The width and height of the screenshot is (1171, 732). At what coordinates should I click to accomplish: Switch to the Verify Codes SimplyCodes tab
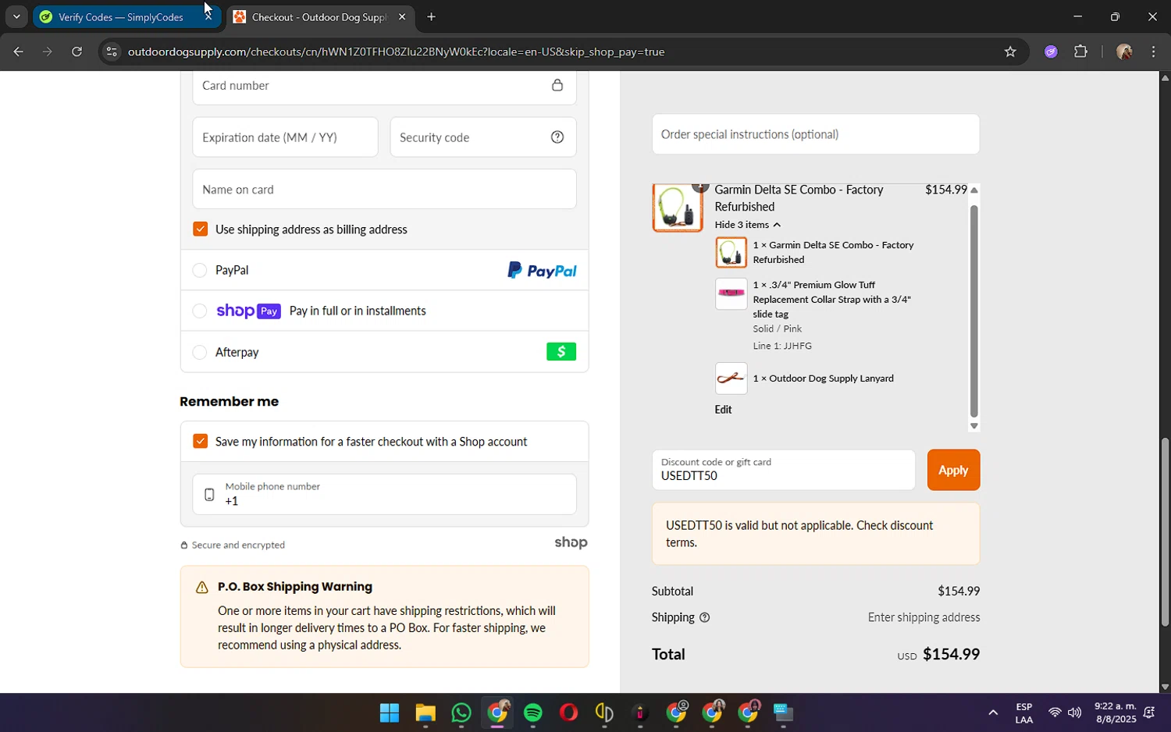pos(121,16)
